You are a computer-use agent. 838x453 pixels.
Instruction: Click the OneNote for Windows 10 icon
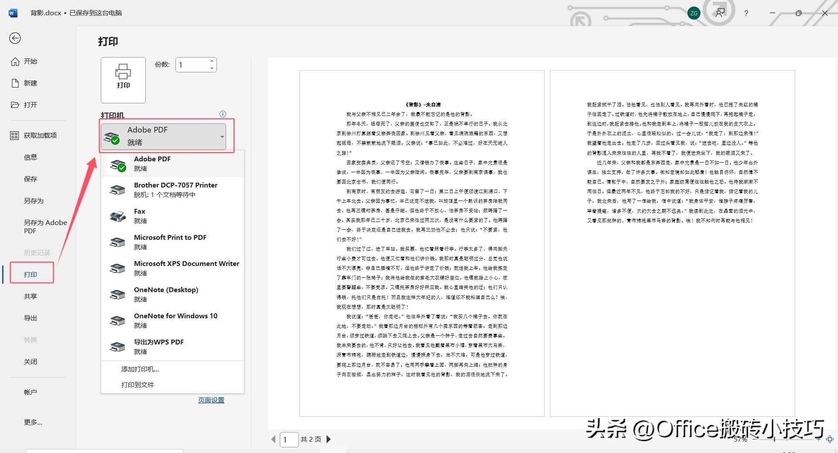click(117, 321)
